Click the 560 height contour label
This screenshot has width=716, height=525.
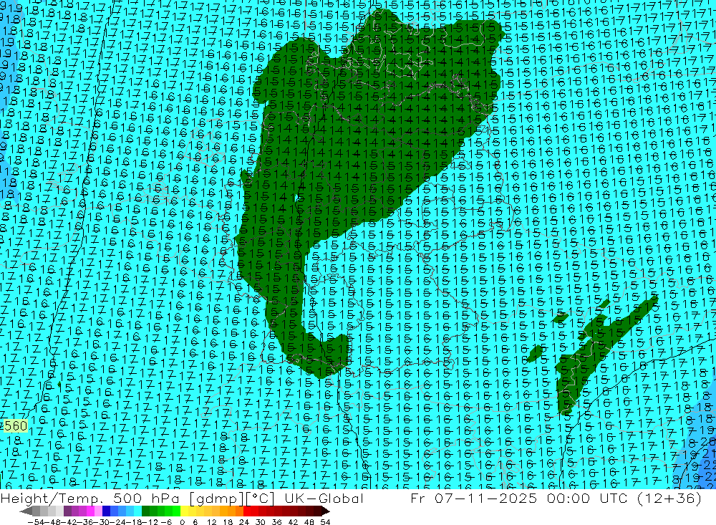[16, 426]
